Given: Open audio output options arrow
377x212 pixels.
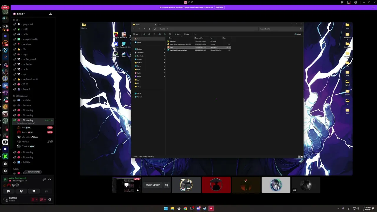Looking at the screenshot, I should click(x=45, y=200).
